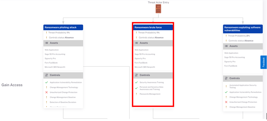Click the Assets section header in phishing attack card
The width and height of the screenshot is (267, 121).
pyautogui.click(x=63, y=43)
